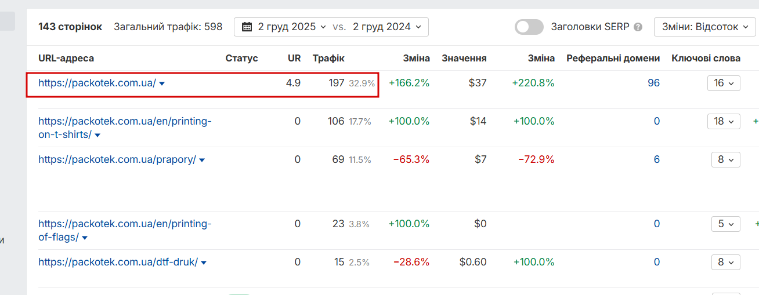
Task: Open the printing-on-t-shirts URL link
Action: pos(125,128)
